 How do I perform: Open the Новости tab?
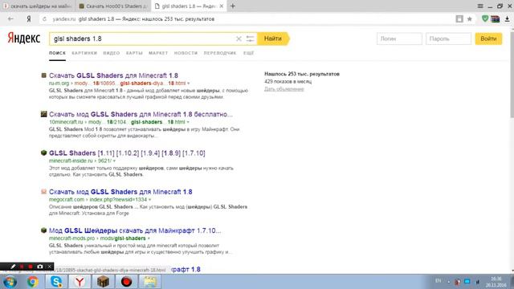pyautogui.click(x=186, y=53)
